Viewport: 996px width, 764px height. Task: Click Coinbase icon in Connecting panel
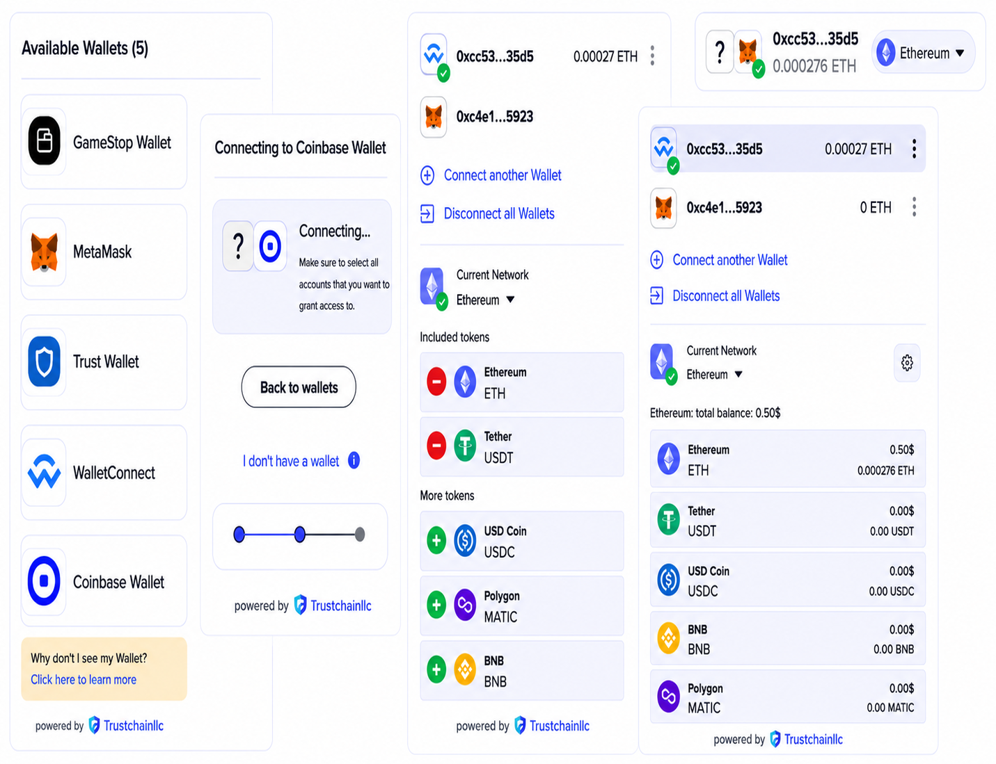click(x=270, y=246)
